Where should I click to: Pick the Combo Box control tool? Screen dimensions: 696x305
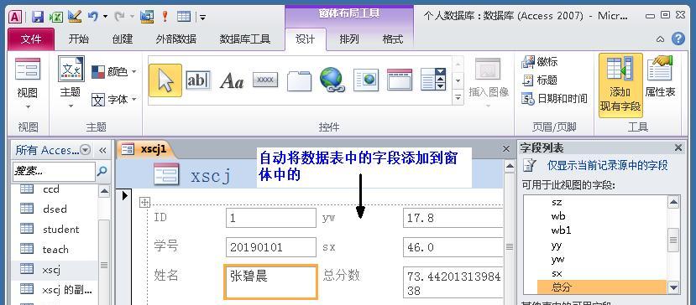coord(432,80)
